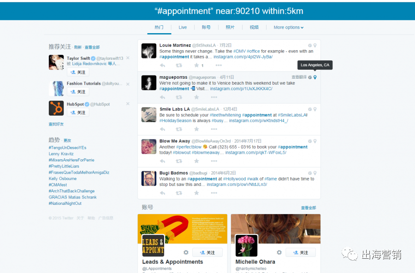The image size is (415, 273).
Task: Open Kelly Osbourne trend
Action: [63, 179]
